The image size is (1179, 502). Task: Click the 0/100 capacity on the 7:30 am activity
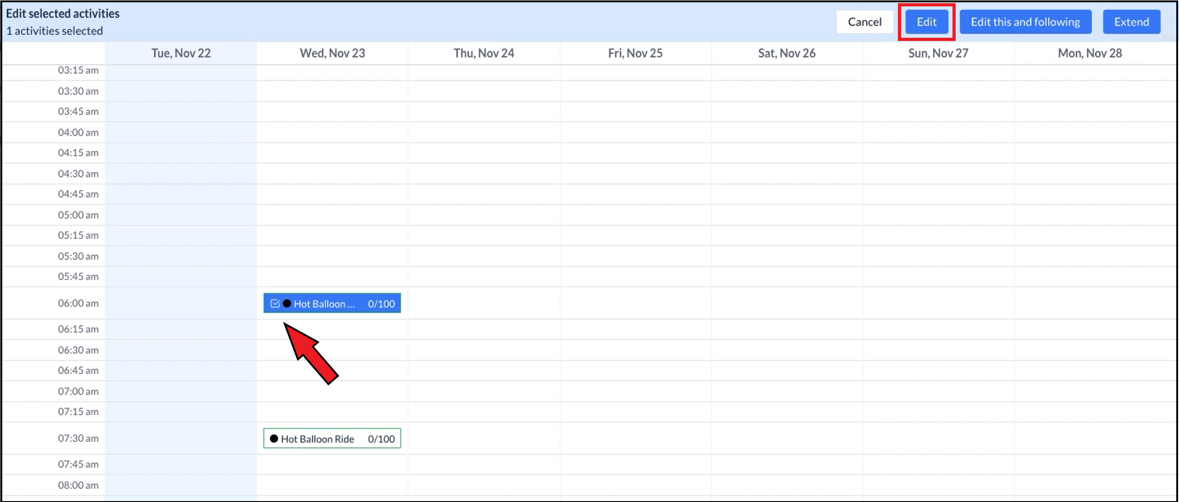[381, 438]
